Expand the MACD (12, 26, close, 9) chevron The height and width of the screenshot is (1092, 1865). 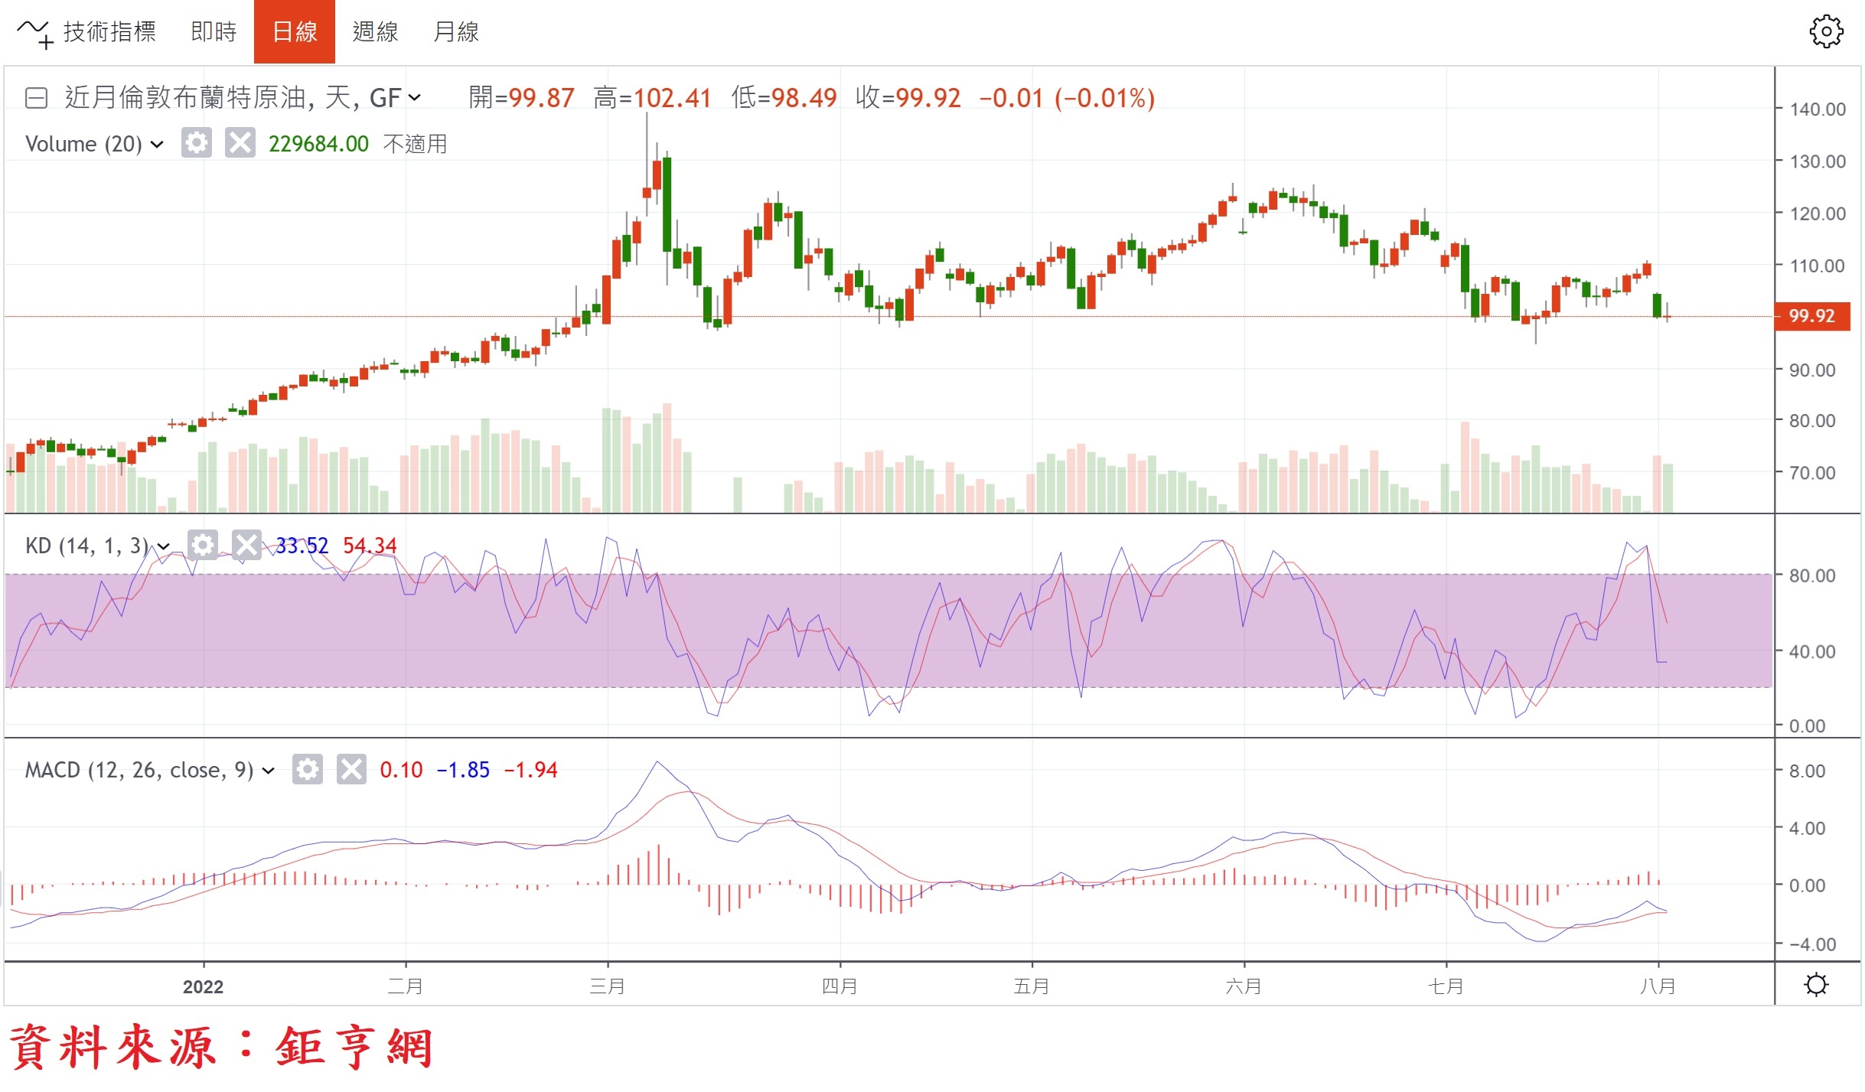coord(268,771)
